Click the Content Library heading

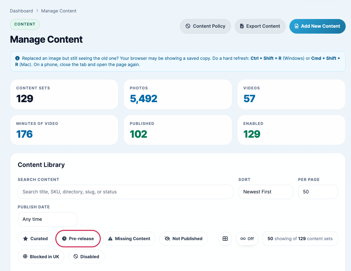click(x=41, y=165)
